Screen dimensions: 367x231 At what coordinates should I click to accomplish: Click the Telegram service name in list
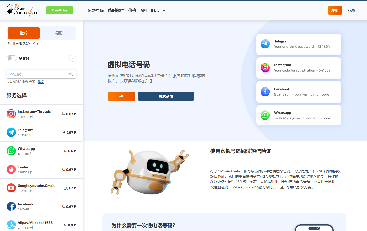[x=25, y=130]
